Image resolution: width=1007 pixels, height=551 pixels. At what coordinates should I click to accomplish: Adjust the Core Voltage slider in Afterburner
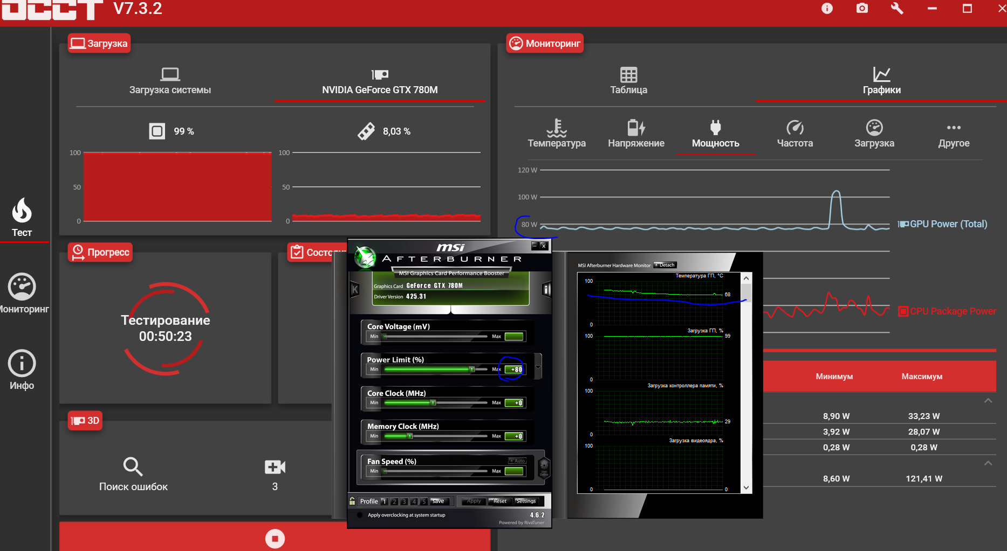coord(435,336)
